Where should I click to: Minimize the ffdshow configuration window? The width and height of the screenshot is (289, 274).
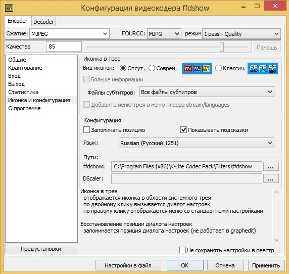[x=244, y=7]
